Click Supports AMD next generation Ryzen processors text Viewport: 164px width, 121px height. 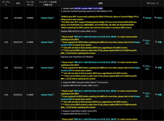[x=84, y=82]
